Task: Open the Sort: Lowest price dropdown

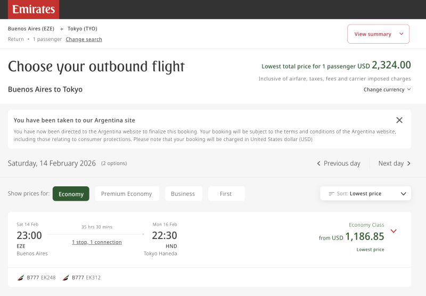Action: pos(366,194)
